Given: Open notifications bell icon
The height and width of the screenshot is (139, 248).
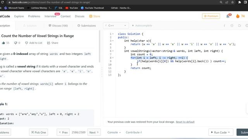Looking at the screenshot, I should tap(228, 16).
